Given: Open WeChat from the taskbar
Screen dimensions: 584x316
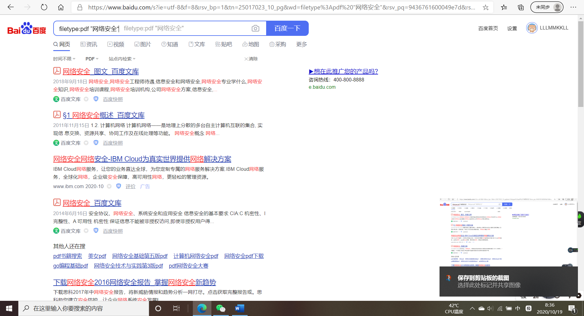Looking at the screenshot, I should coord(221,308).
